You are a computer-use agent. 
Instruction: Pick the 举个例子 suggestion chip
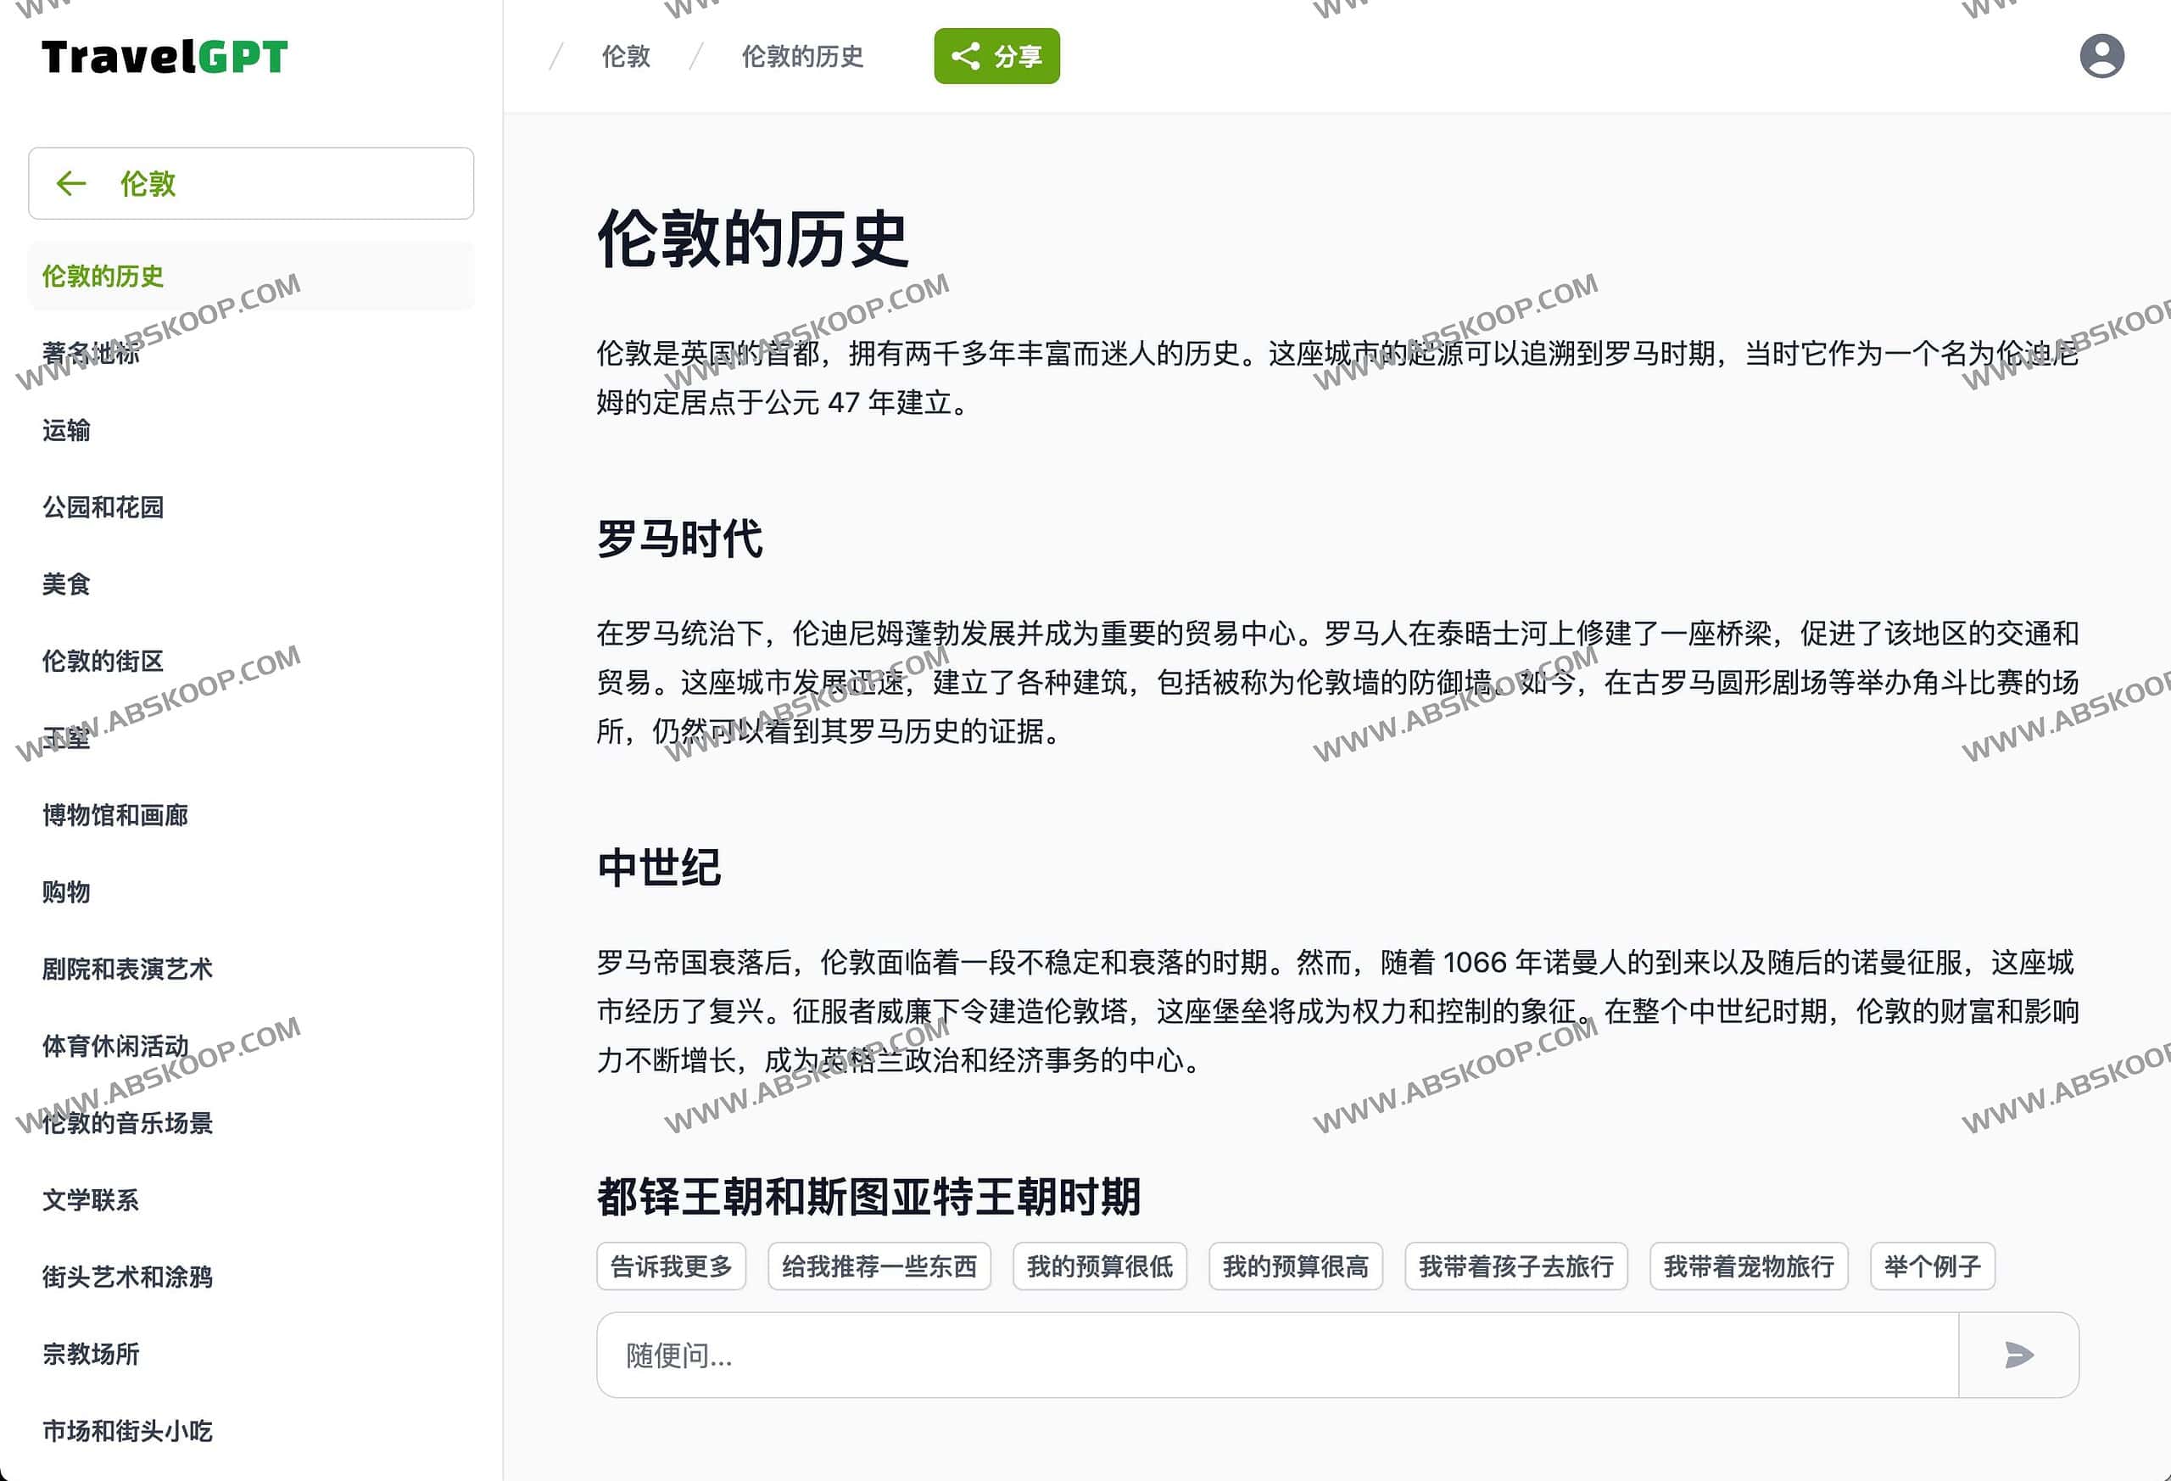1931,1266
